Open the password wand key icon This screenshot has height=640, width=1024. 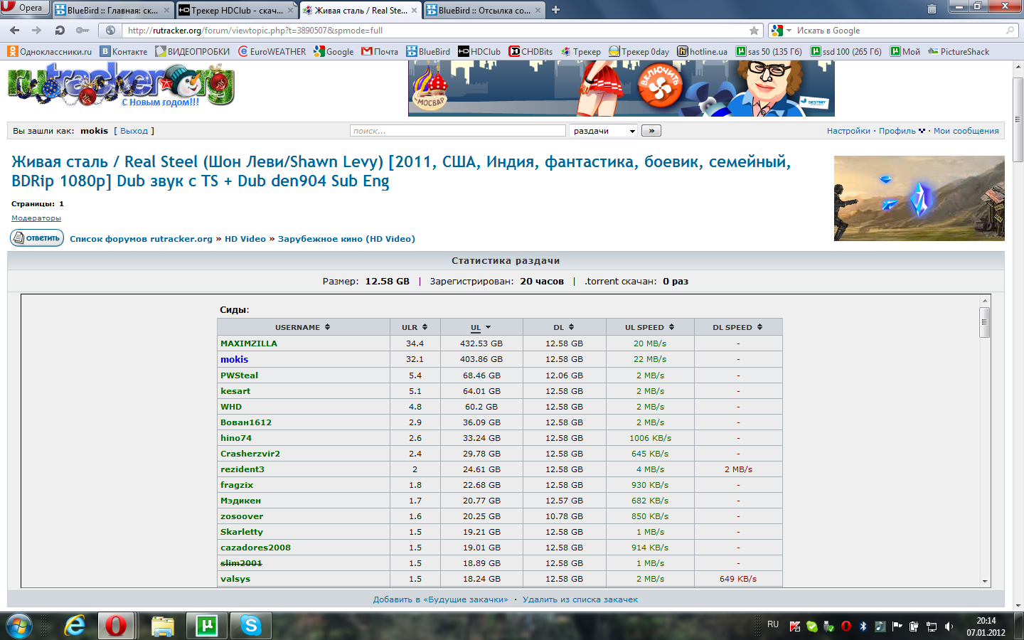[82, 31]
